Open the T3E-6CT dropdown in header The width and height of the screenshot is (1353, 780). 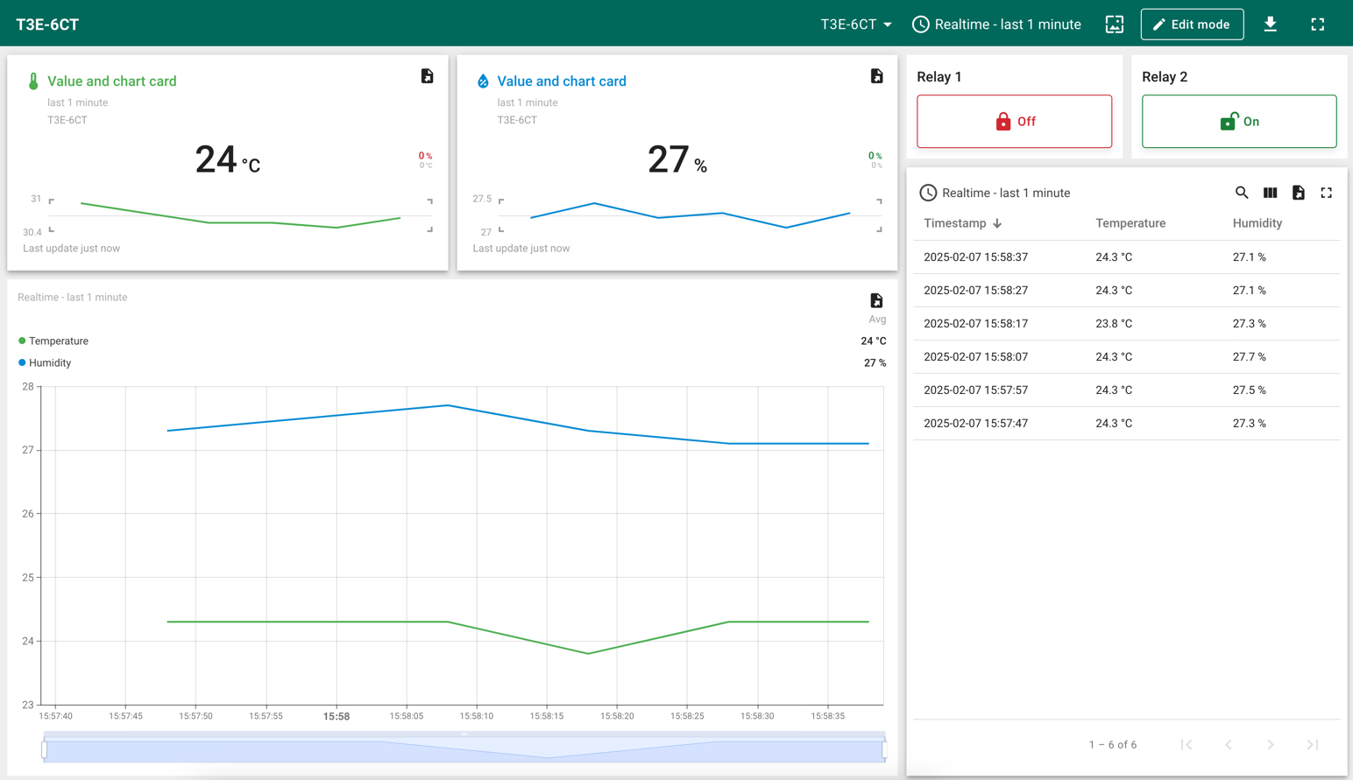click(855, 25)
